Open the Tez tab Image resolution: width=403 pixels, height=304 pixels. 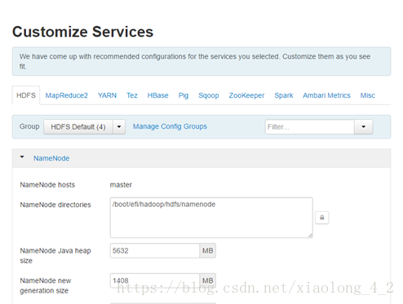click(x=132, y=95)
